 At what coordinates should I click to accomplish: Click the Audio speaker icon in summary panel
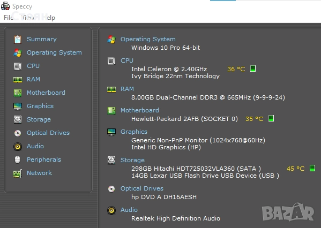click(x=111, y=210)
